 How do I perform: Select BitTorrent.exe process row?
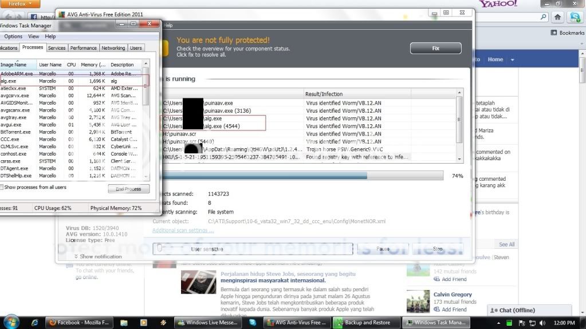[71, 132]
